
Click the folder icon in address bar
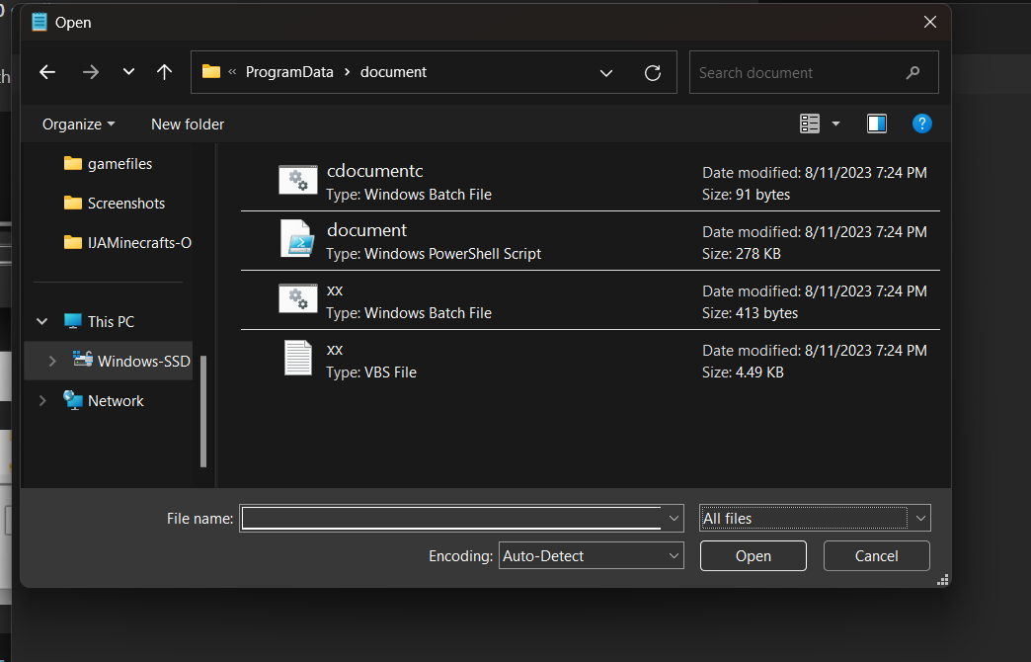[x=211, y=72]
